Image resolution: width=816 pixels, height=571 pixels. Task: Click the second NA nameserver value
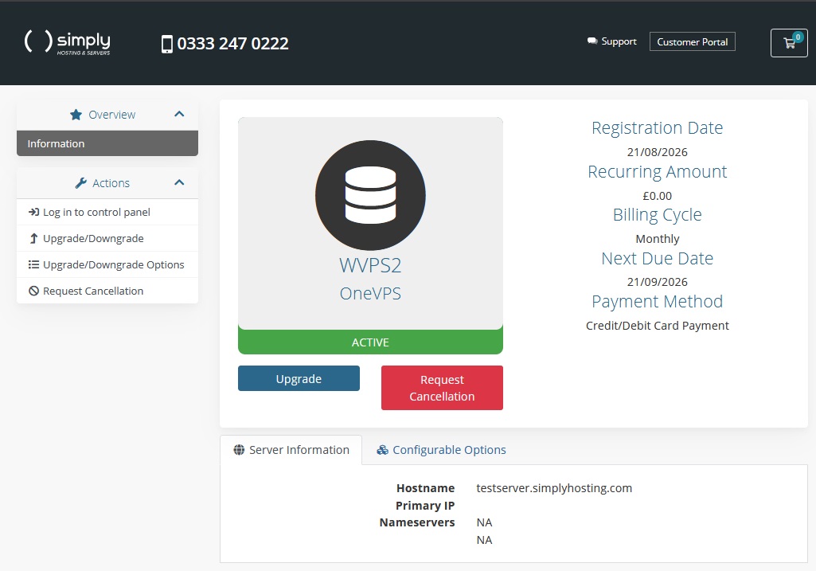point(485,540)
